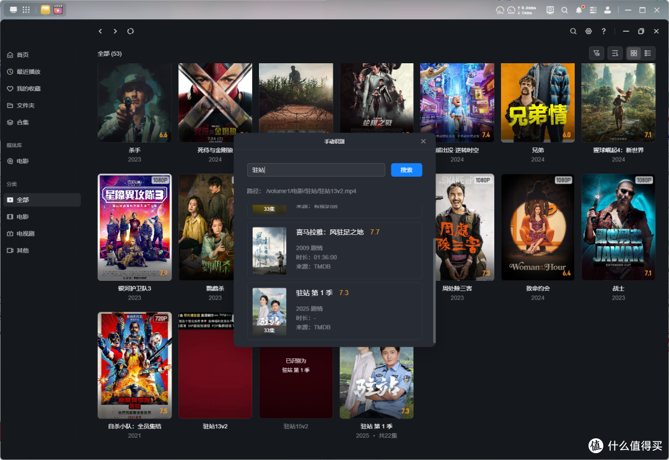669x460 pixels.
Task: Open the 猩球崛起4：新世界 poster
Action: pyautogui.click(x=618, y=102)
